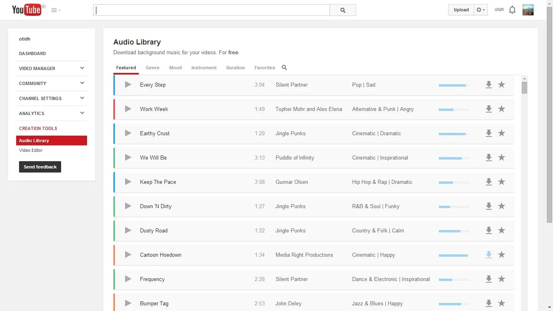The image size is (553, 311).
Task: Download Down 'N Dirty
Action: click(x=489, y=206)
